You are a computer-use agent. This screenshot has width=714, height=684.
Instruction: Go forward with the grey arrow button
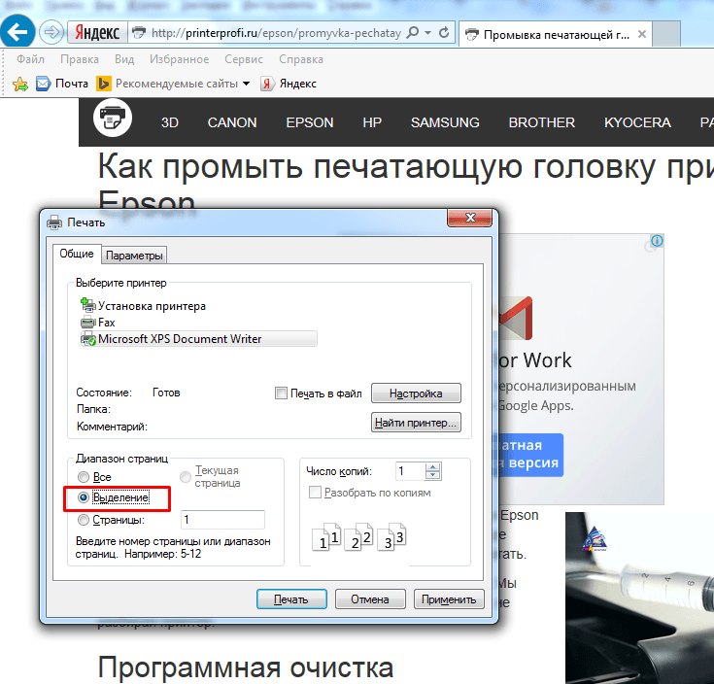pyautogui.click(x=51, y=32)
